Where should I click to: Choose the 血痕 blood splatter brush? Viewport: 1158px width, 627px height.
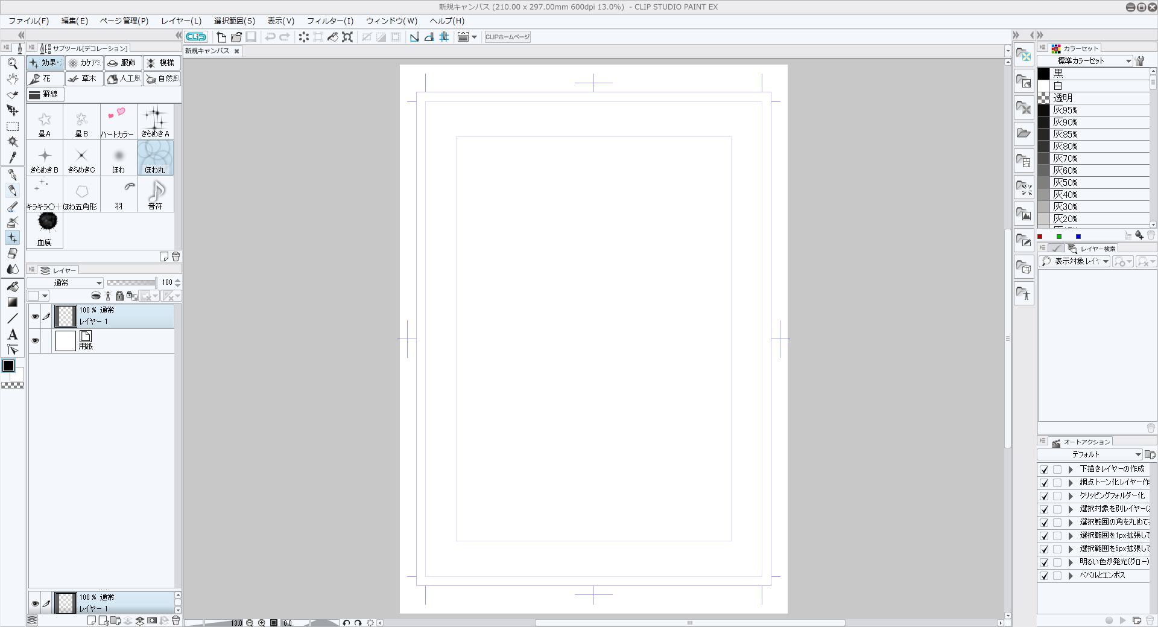coord(45,229)
